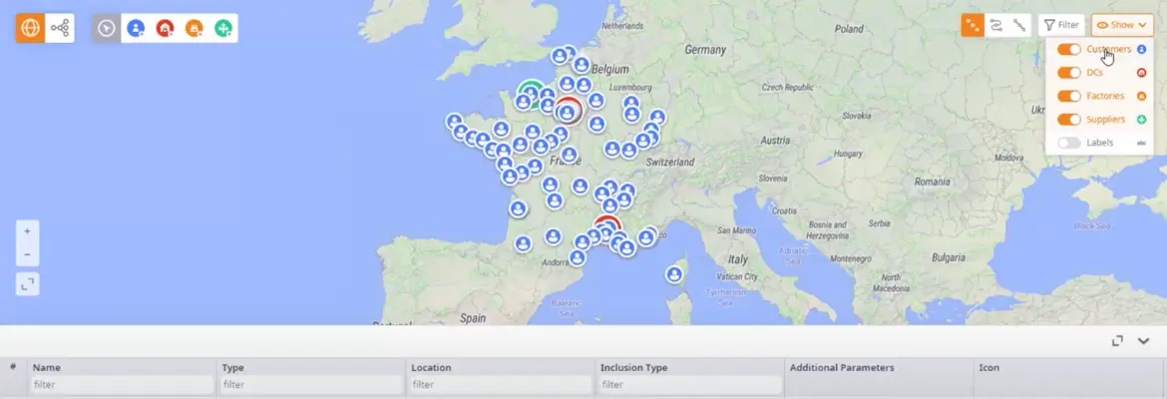Select the red DC marker near Paris
The image size is (1167, 399).
[568, 111]
